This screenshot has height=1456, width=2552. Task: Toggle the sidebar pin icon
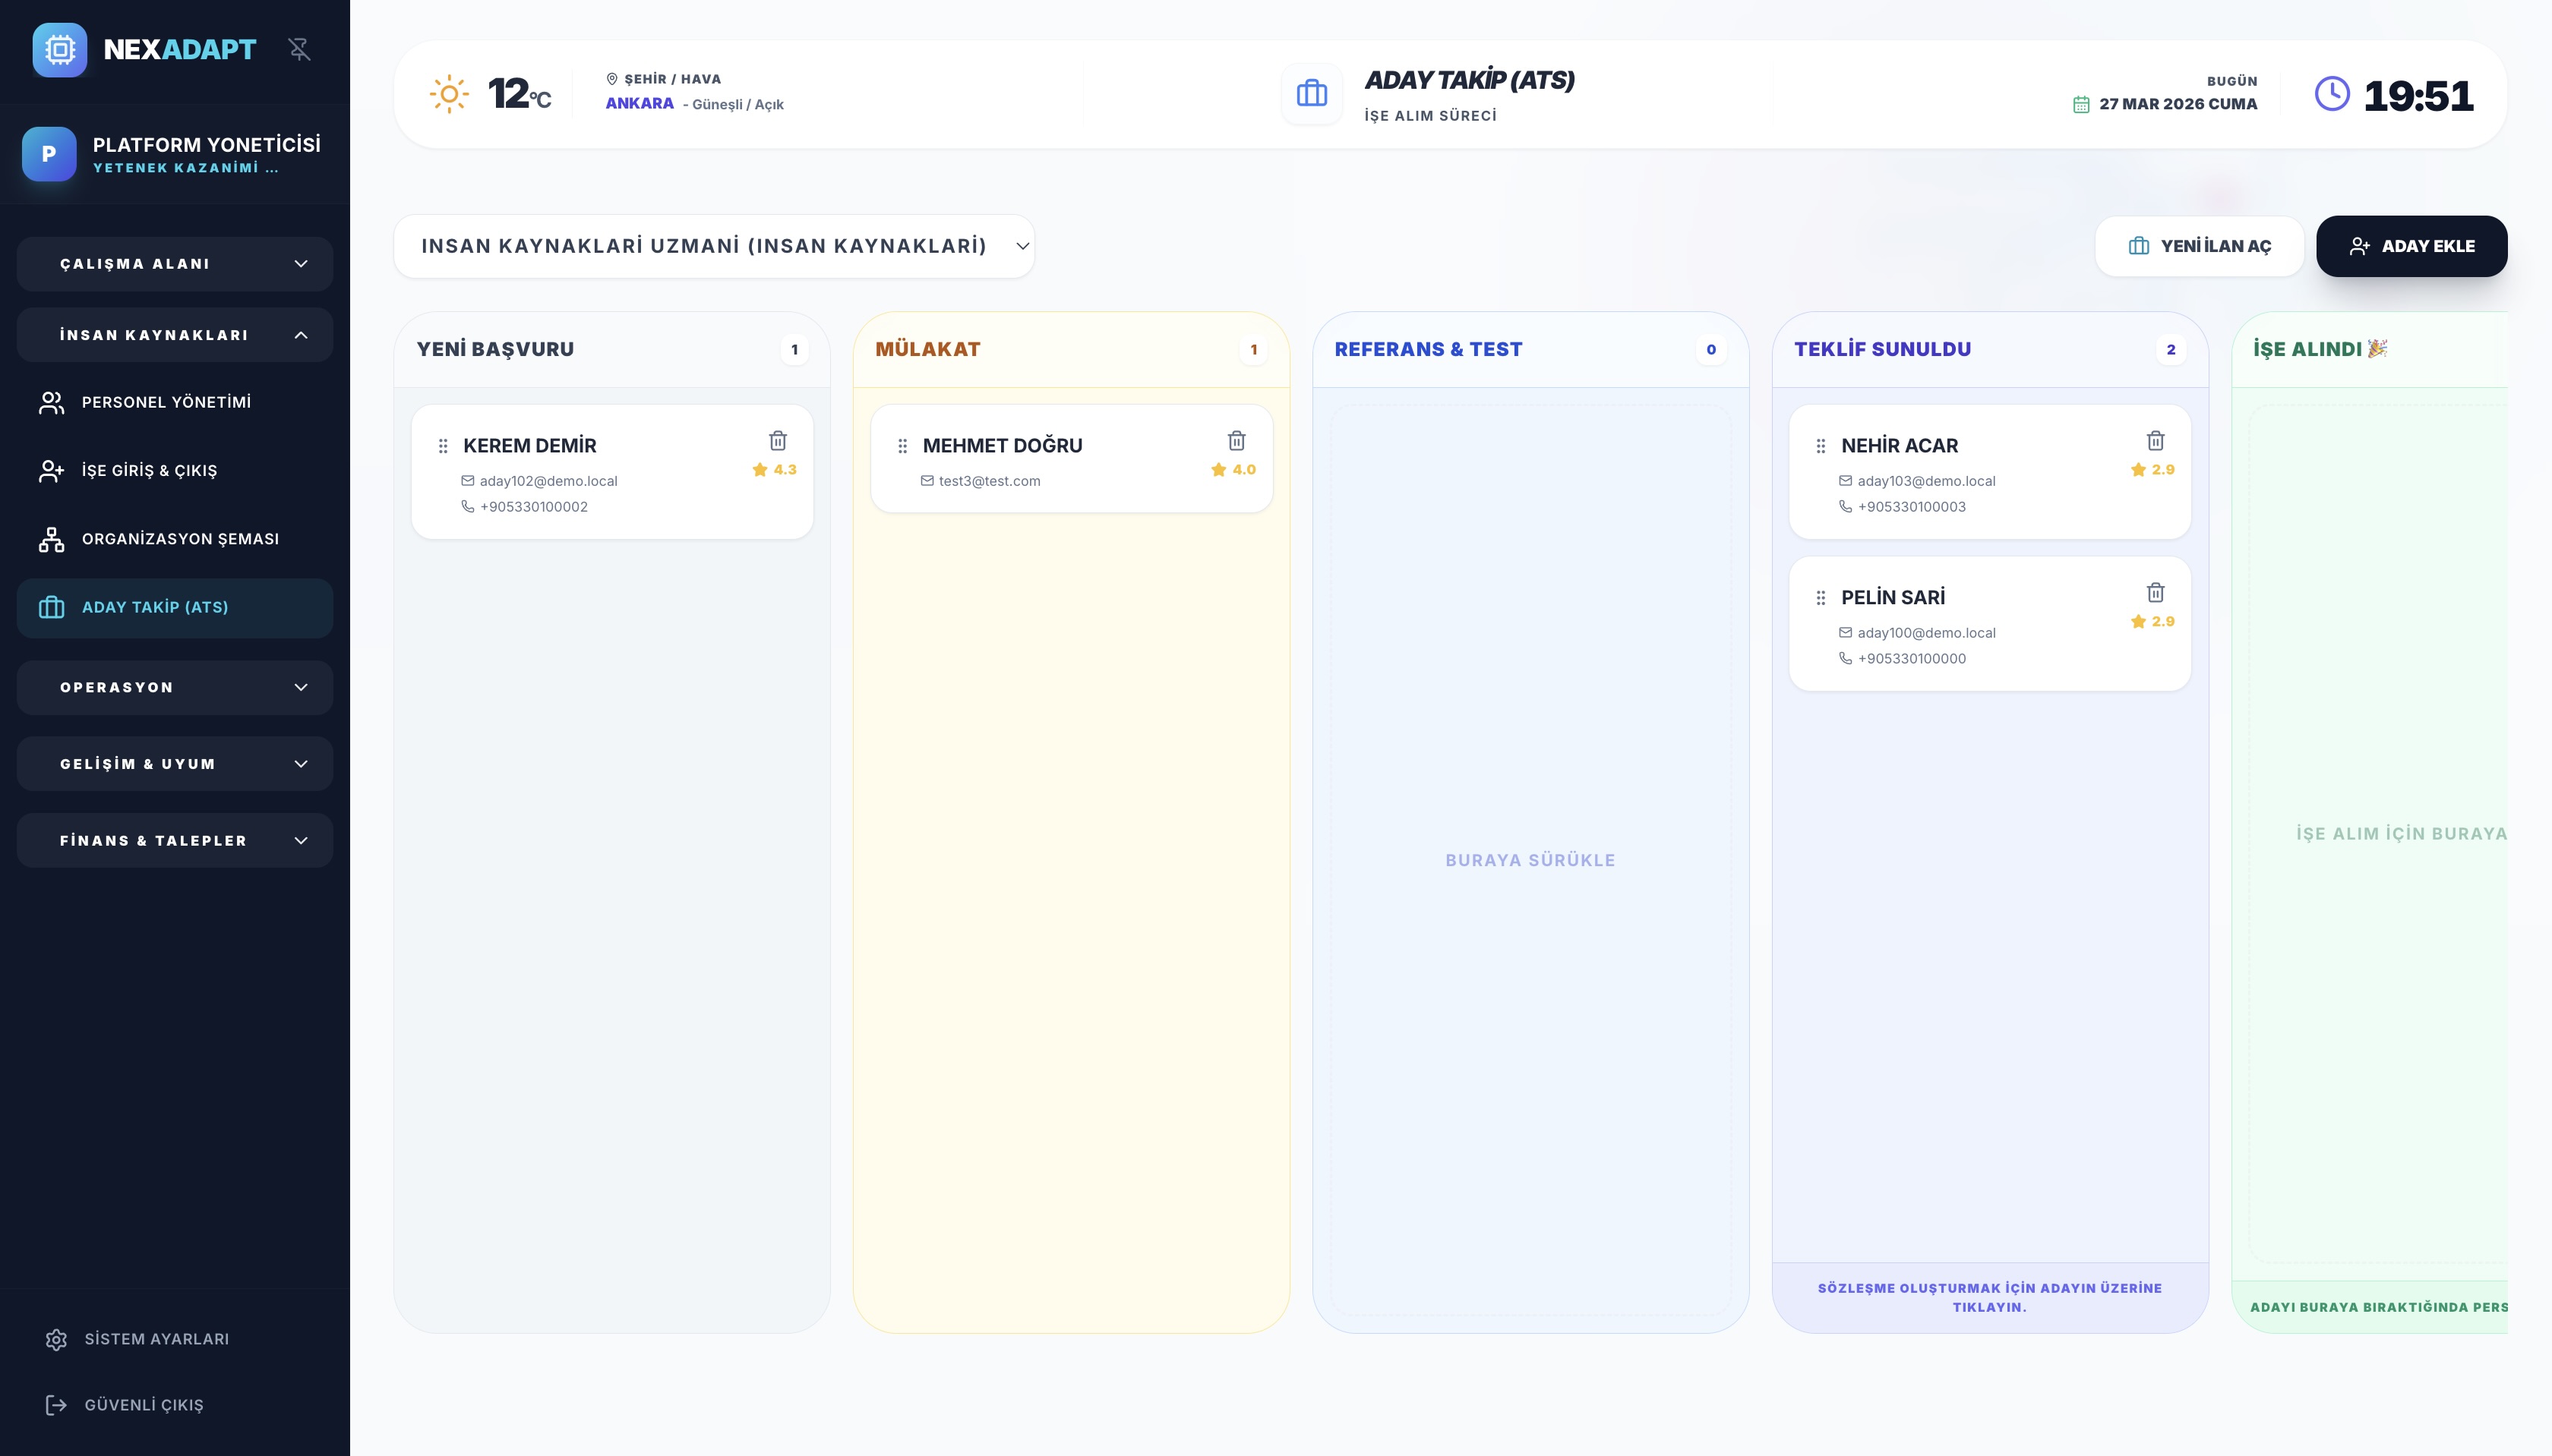pos(299,49)
